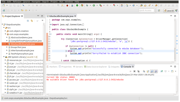Click the Back navigation yellow arrow

pyautogui.click(x=26, y=10)
